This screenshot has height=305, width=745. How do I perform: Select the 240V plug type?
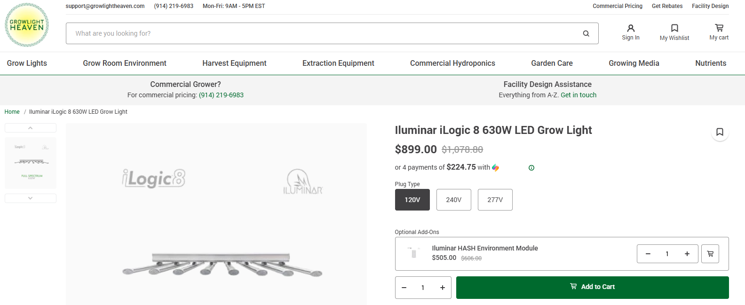[453, 200]
